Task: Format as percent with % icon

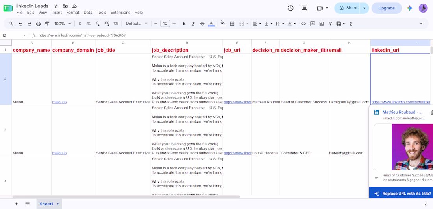Action: click(x=89, y=24)
